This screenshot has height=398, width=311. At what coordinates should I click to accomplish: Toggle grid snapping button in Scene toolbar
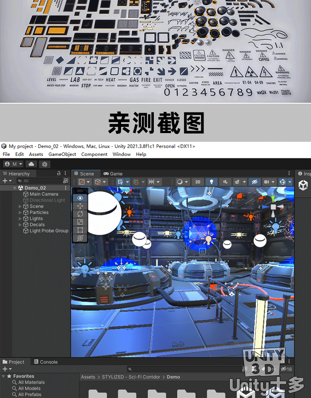pyautogui.click(x=136, y=182)
